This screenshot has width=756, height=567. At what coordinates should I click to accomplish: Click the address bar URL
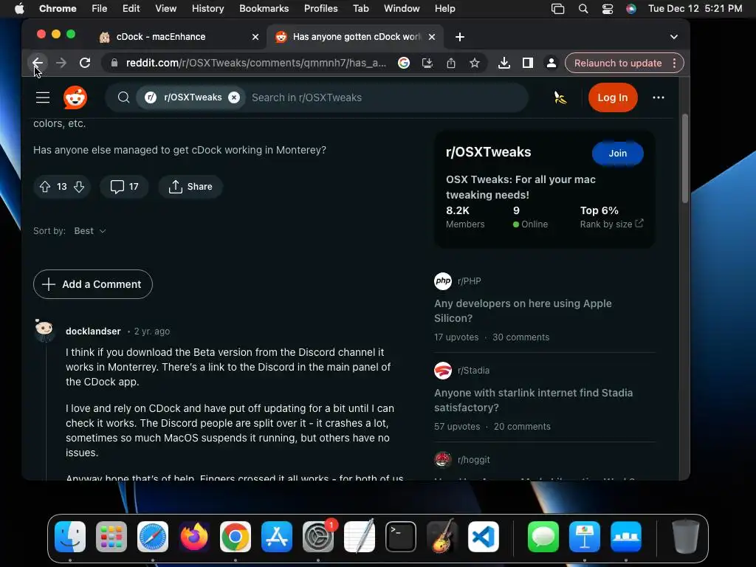pos(255,63)
